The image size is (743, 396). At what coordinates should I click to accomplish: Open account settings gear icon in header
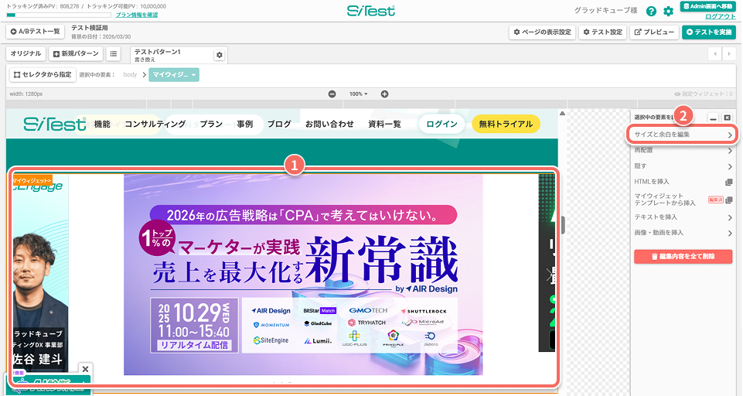668,12
